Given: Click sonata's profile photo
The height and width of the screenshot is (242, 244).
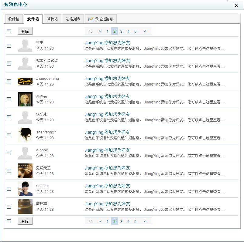Looking at the screenshot, I should tap(25, 189).
